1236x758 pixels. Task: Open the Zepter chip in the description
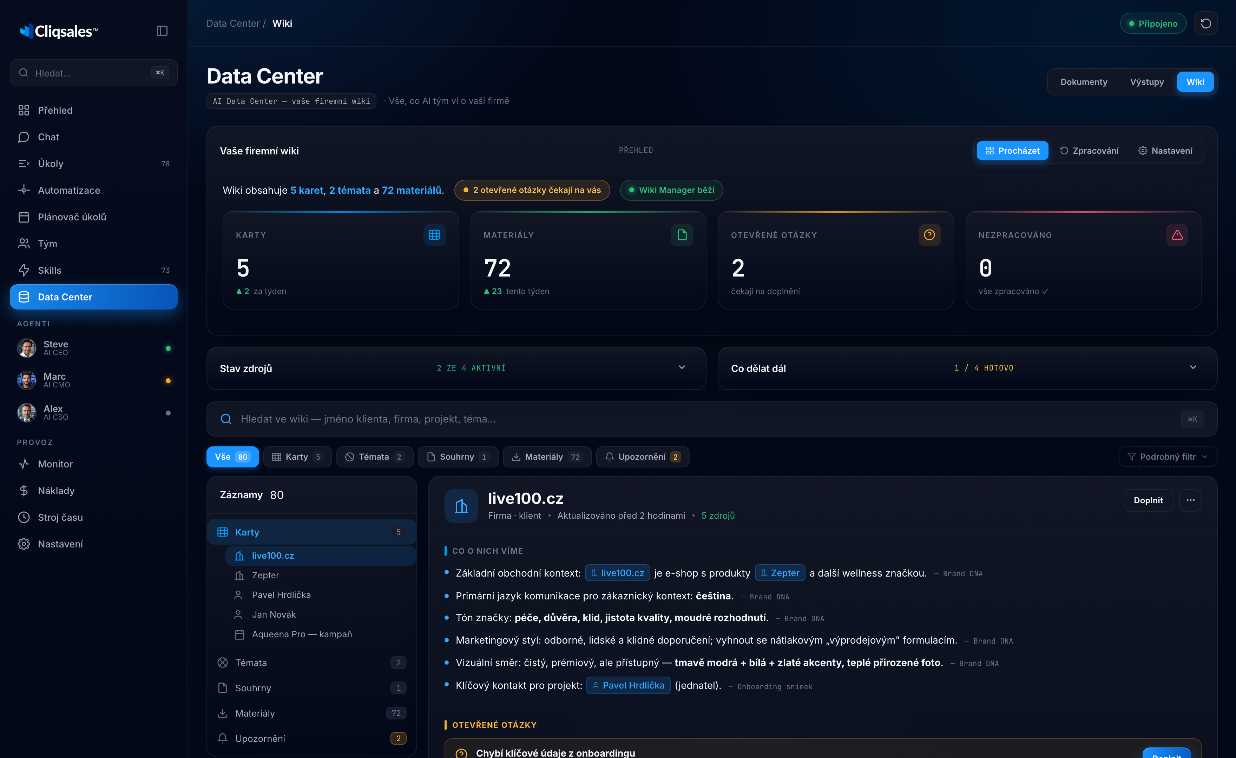[780, 573]
